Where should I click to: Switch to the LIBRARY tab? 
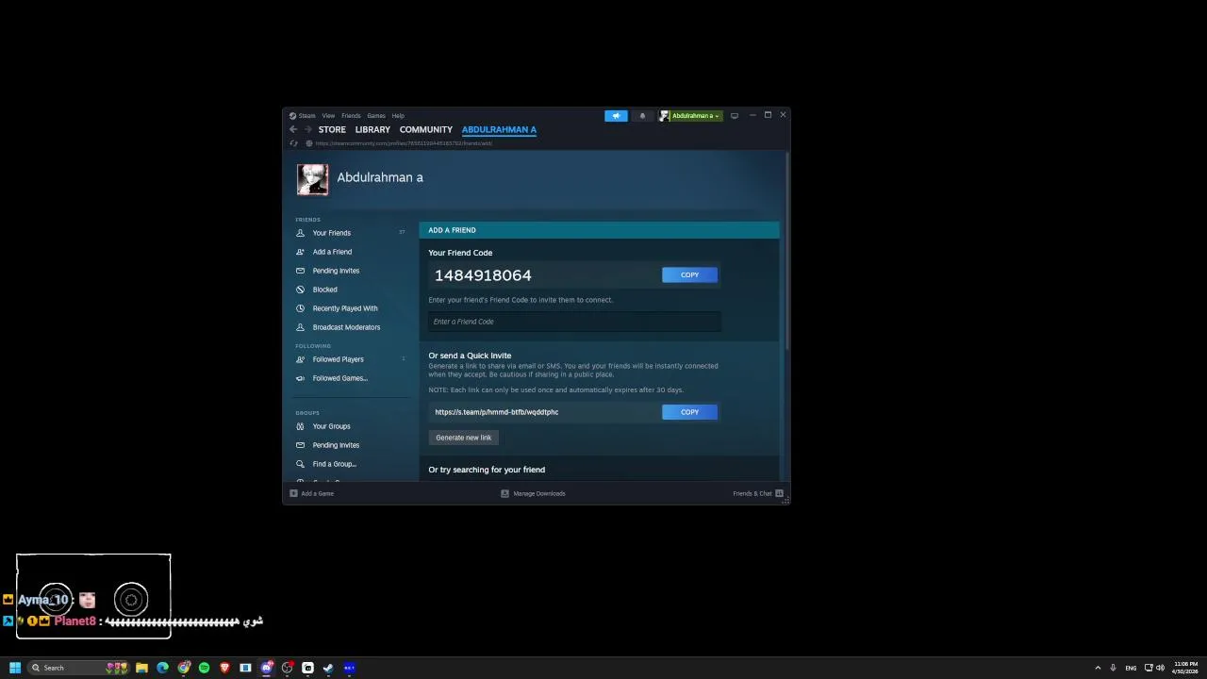372,129
